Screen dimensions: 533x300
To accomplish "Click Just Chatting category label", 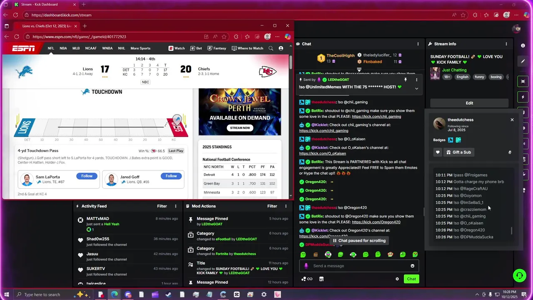I will point(454,70).
